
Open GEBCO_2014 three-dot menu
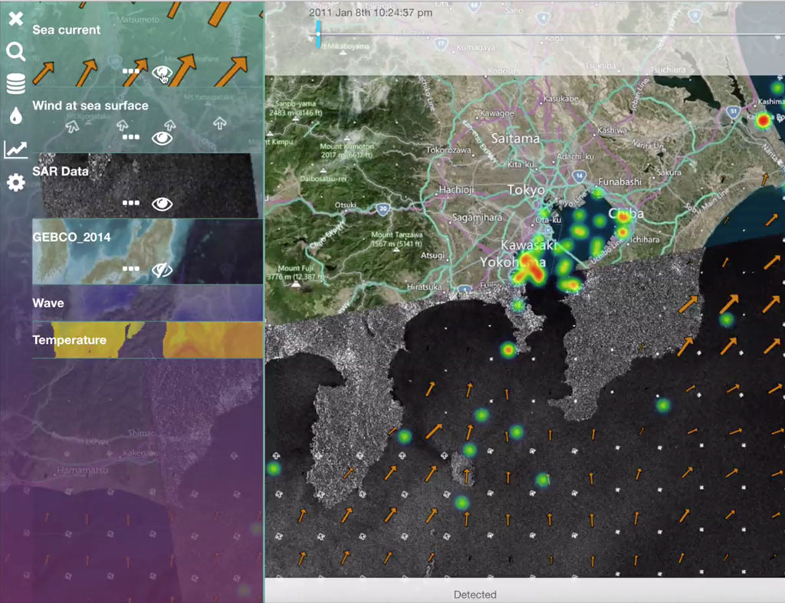pyautogui.click(x=131, y=270)
